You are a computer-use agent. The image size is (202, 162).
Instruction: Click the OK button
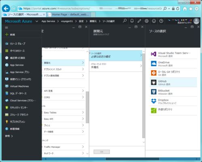[x=102, y=152]
